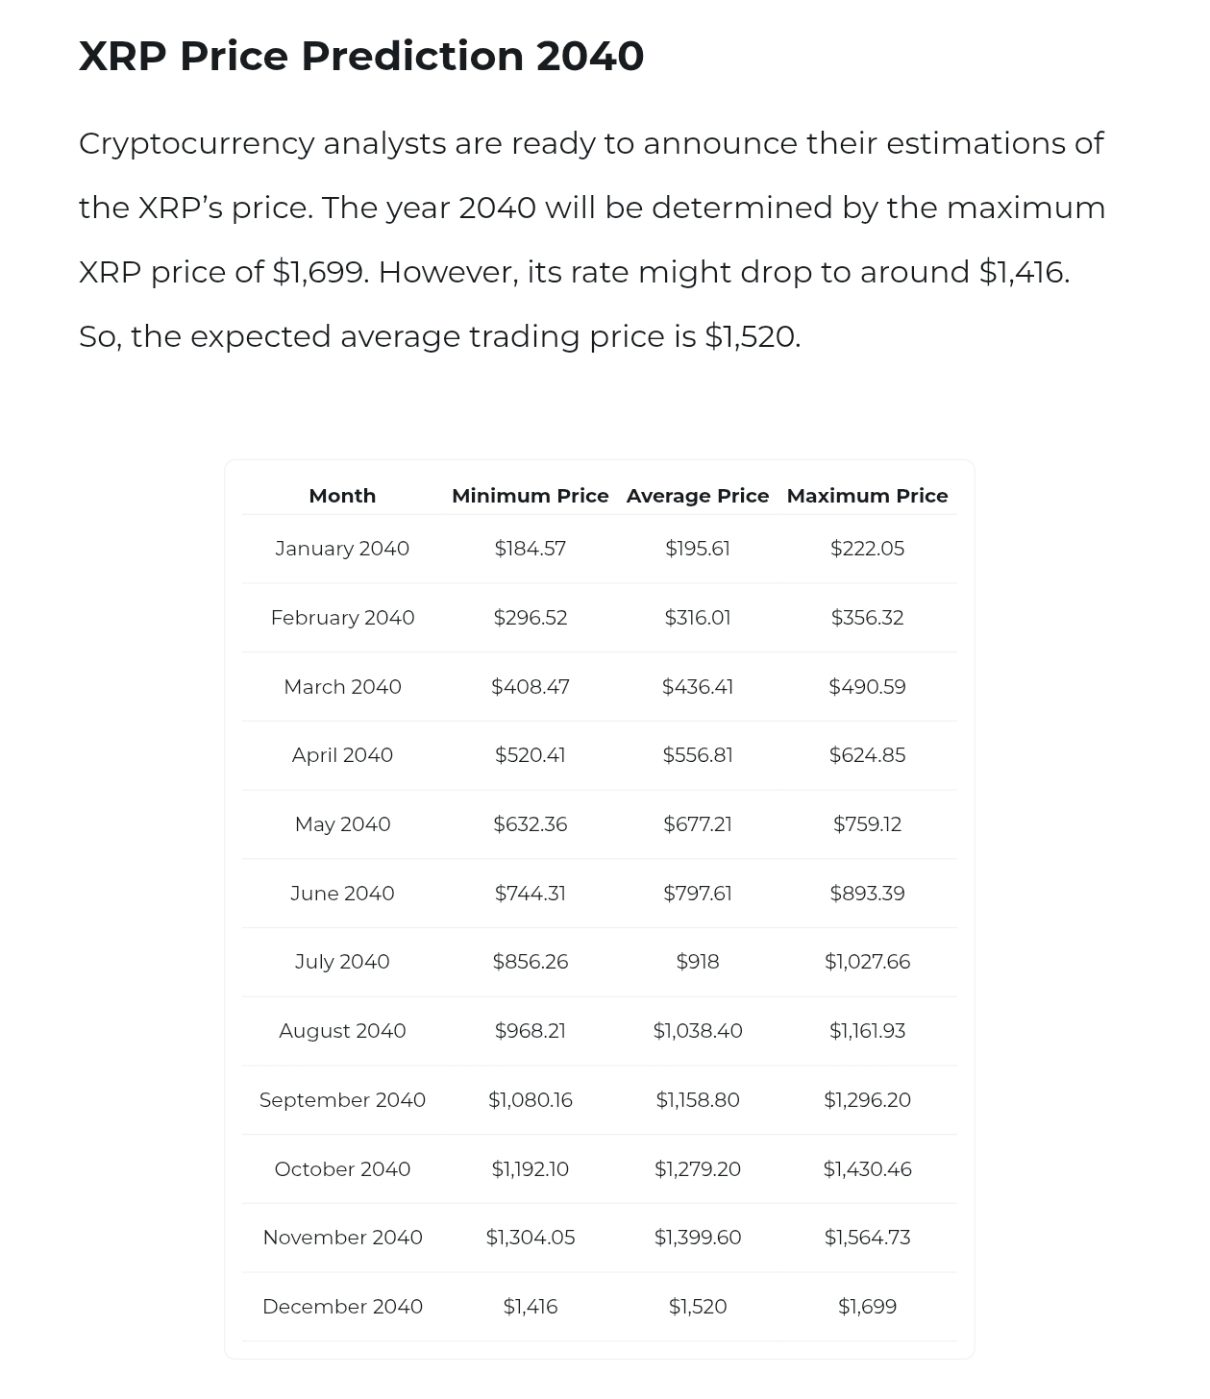Click December 2040 average price $1,520

tap(697, 1307)
